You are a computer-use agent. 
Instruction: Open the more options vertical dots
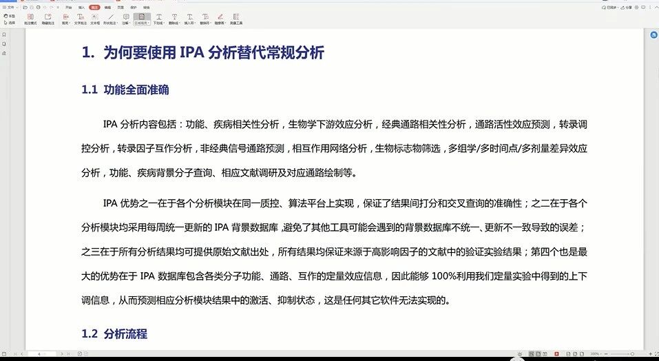(650, 7)
